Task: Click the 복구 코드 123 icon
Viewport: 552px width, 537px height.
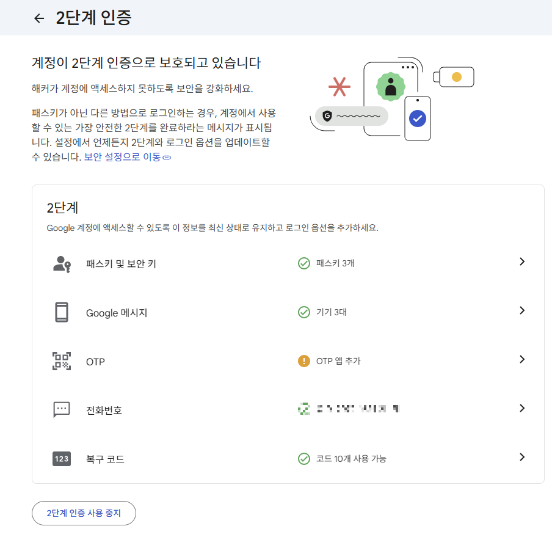Action: (x=62, y=459)
